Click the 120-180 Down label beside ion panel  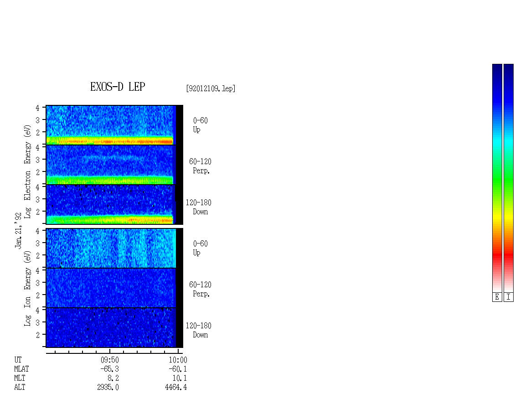tap(198, 330)
